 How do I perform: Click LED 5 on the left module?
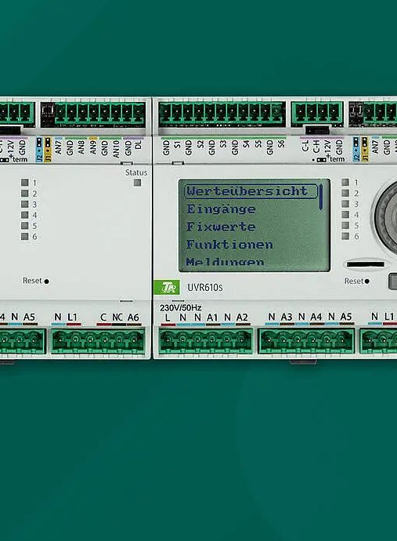(24, 226)
